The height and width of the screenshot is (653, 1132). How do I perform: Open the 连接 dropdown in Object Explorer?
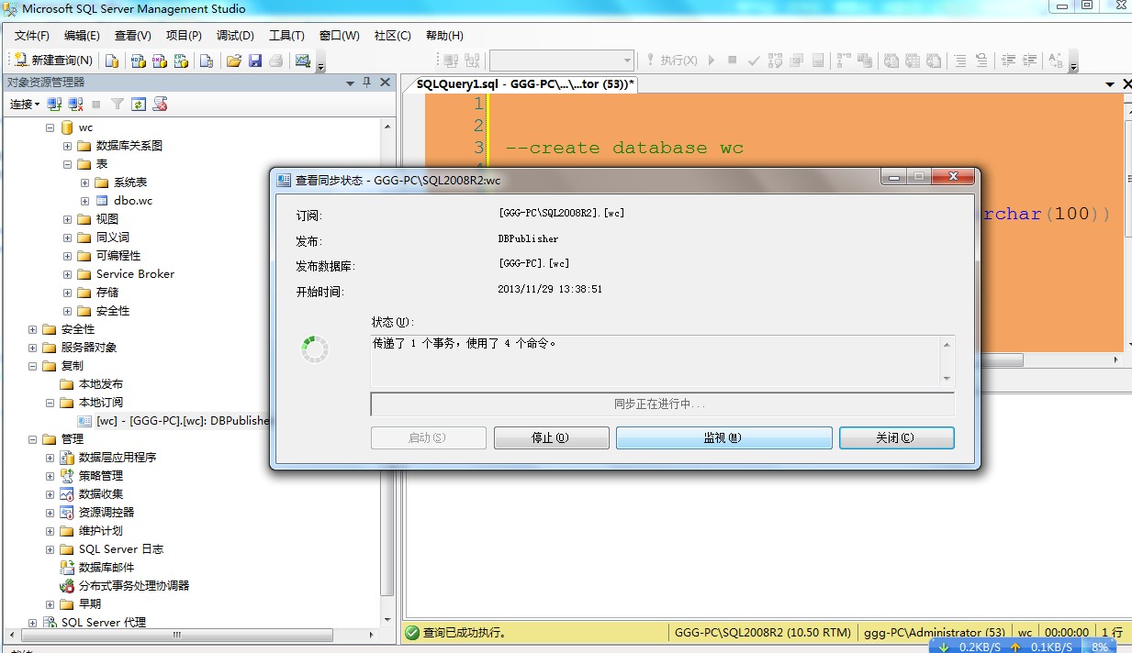click(25, 105)
